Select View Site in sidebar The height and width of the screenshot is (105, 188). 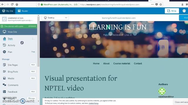(x=19, y=32)
